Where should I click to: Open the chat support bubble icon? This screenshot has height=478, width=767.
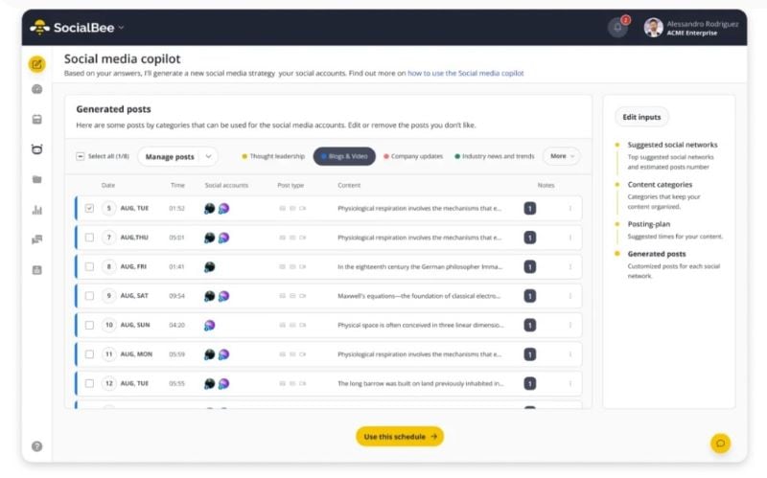pyautogui.click(x=720, y=443)
